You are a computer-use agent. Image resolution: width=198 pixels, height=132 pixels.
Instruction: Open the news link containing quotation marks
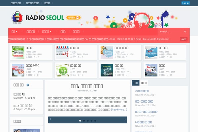click(147, 112)
